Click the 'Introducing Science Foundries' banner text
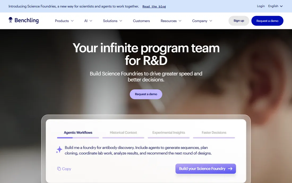Viewport: 292px width, 183px height. point(74,6)
